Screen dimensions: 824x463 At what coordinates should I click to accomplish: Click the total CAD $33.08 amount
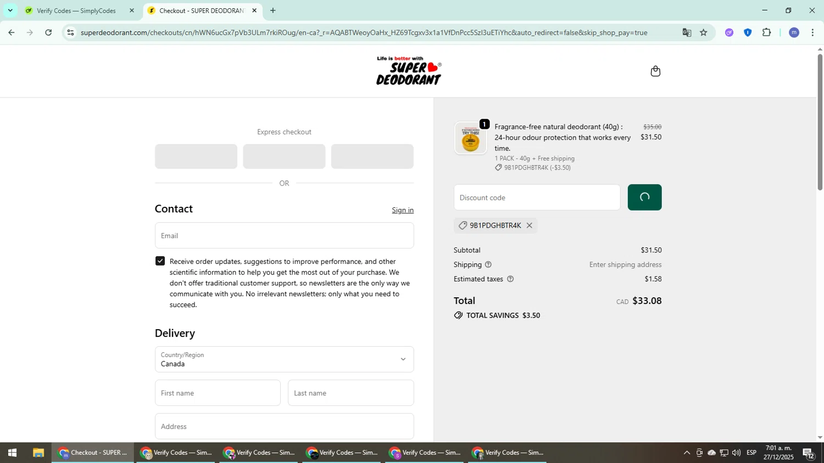pyautogui.click(x=639, y=301)
